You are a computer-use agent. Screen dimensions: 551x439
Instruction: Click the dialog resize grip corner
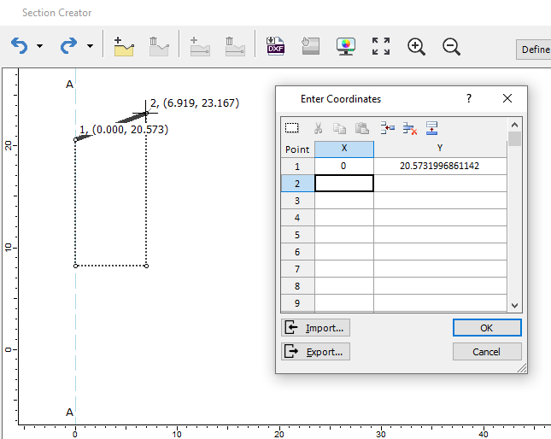522,368
